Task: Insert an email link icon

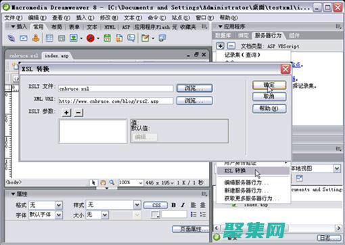Action: coord(24,38)
